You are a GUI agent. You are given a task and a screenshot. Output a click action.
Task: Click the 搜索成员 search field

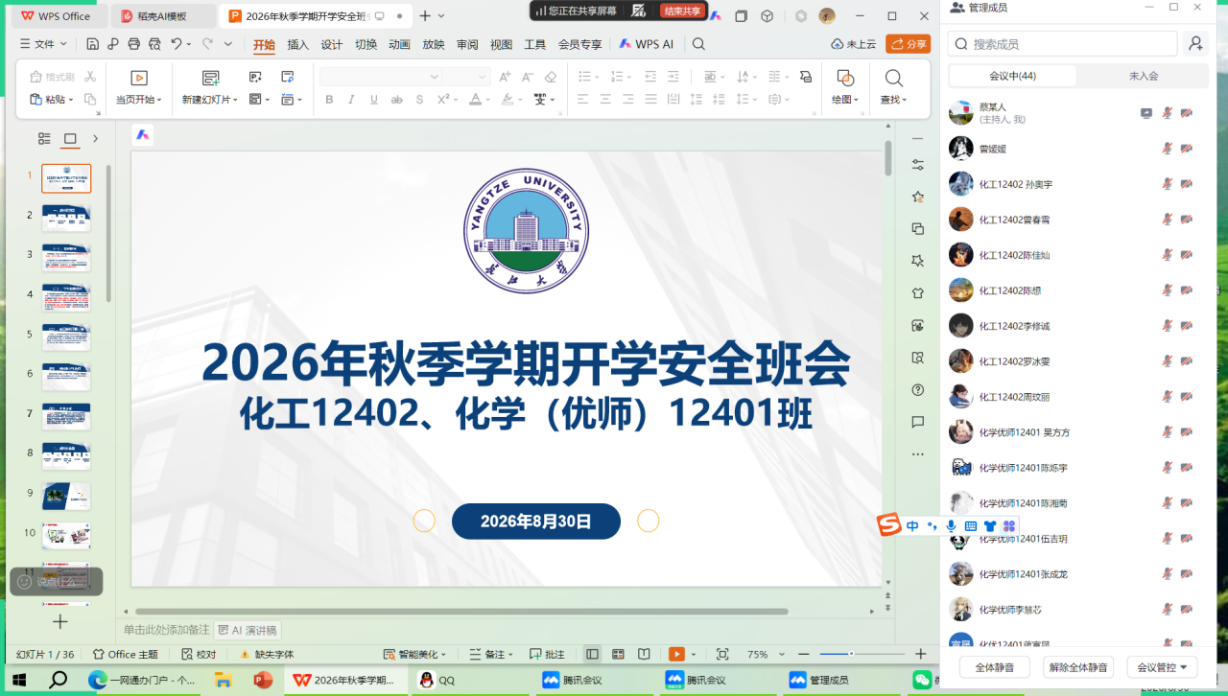[1062, 44]
